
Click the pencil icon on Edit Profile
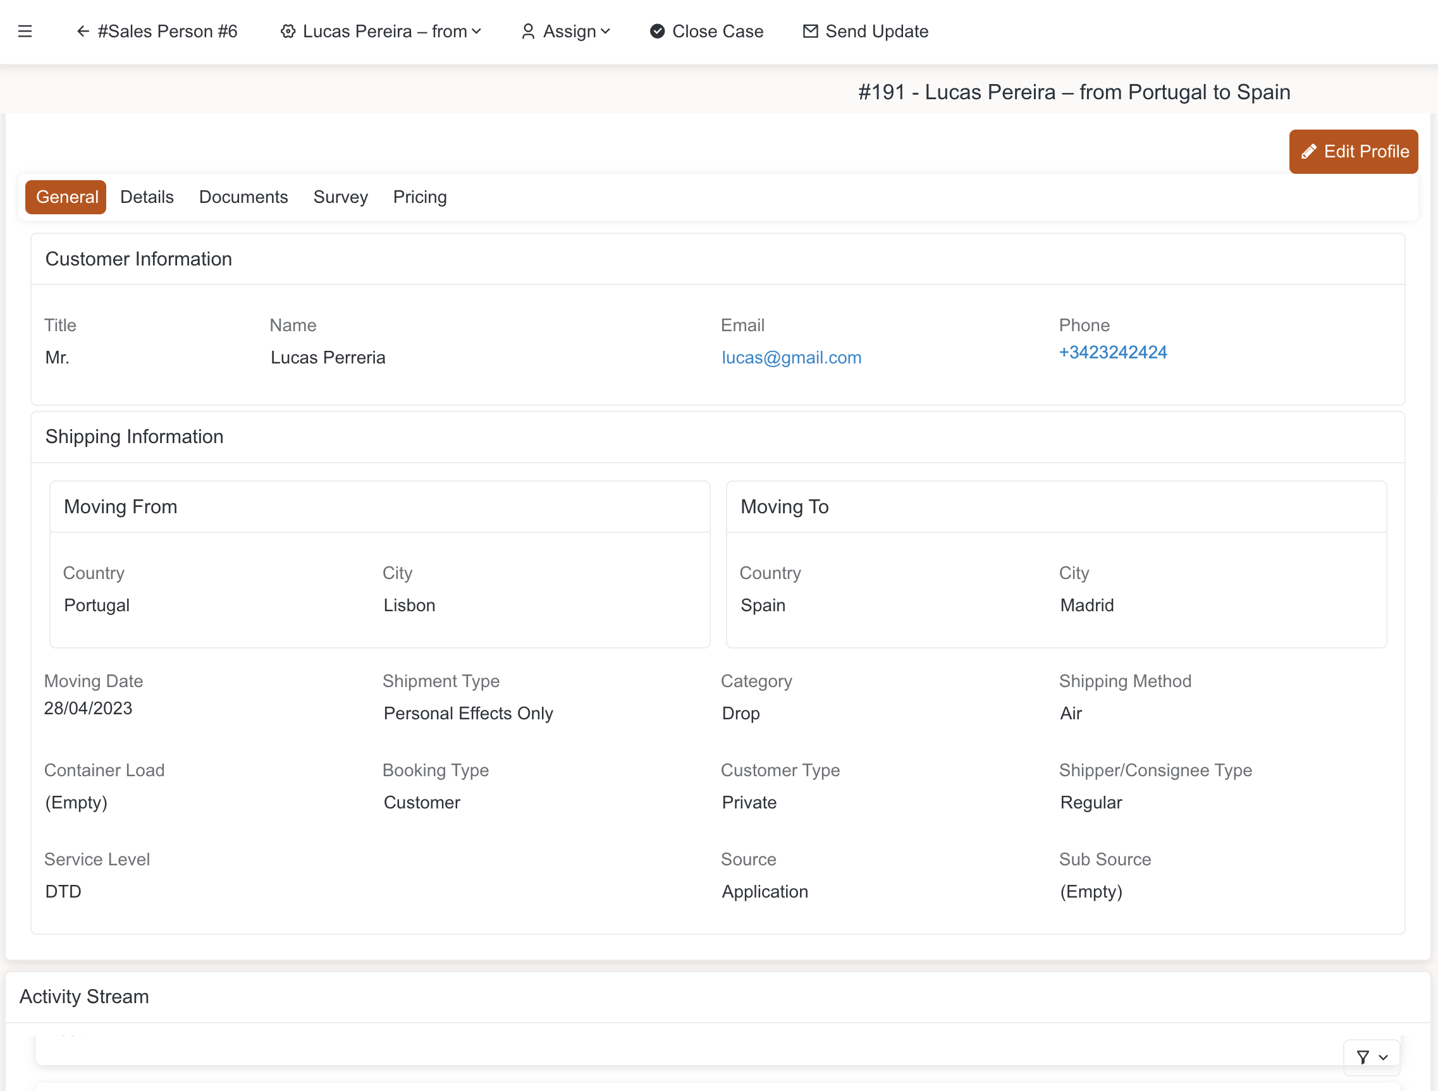(1308, 152)
